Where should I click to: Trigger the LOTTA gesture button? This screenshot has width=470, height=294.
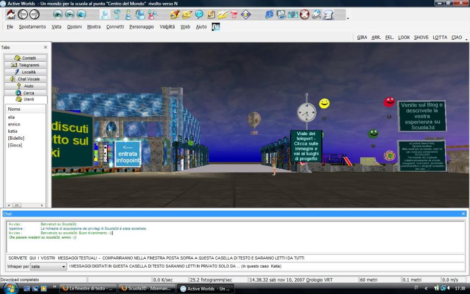440,38
